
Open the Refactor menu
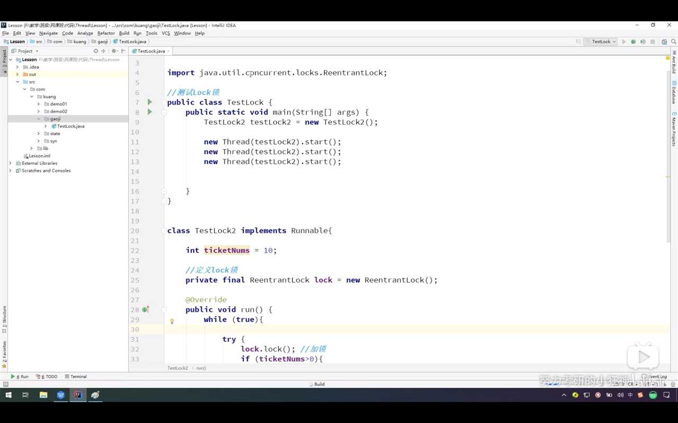(x=106, y=33)
